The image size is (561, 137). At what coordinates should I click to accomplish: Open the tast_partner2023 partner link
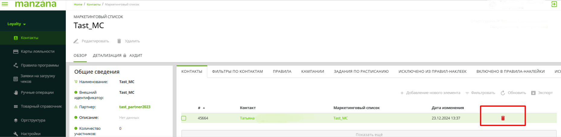[135, 107]
